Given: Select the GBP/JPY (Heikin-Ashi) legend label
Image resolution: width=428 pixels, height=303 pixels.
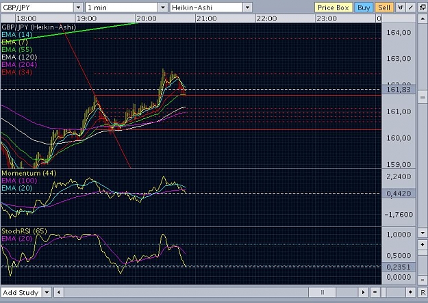Looking at the screenshot, I should 39,27.
